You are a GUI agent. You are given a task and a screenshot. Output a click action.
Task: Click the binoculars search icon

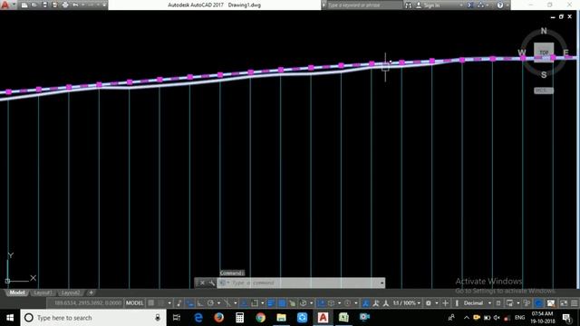(x=409, y=5)
